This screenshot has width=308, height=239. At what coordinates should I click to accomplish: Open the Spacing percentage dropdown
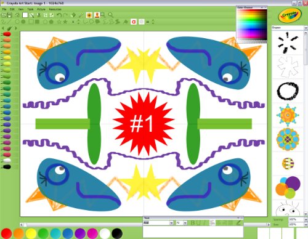pyautogui.click(x=306, y=219)
